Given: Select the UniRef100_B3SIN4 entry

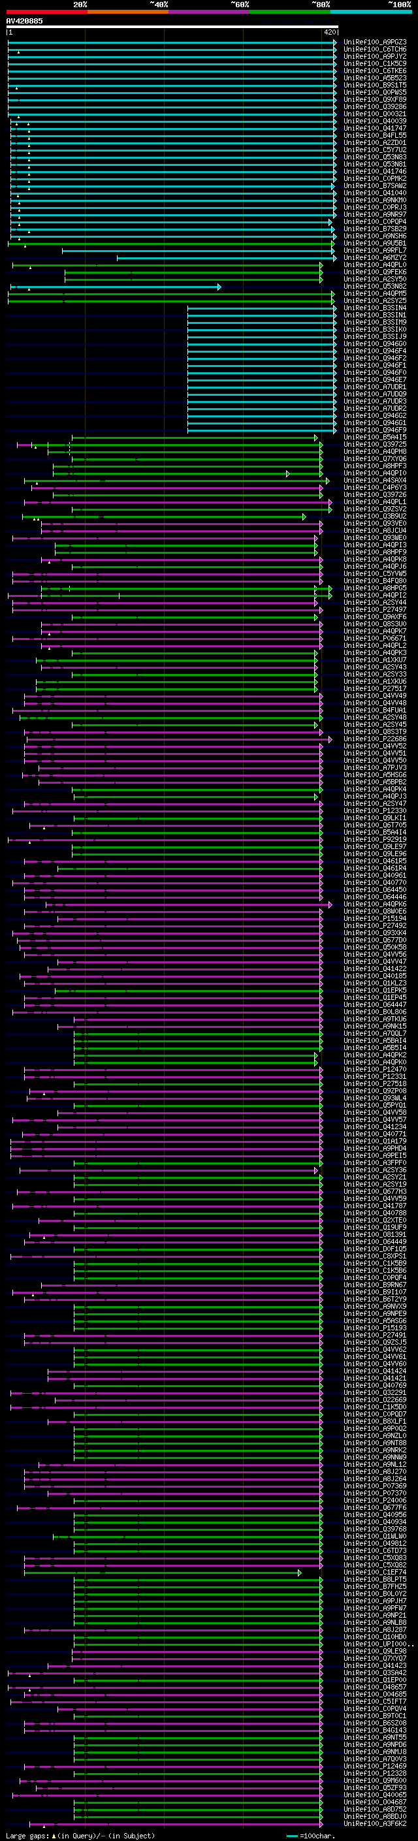Looking at the screenshot, I should tap(375, 308).
